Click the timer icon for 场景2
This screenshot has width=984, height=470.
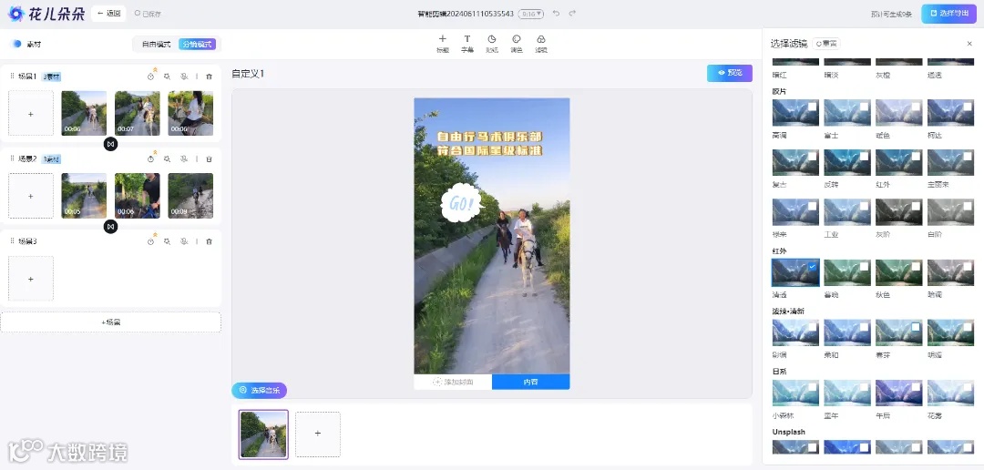[150, 159]
